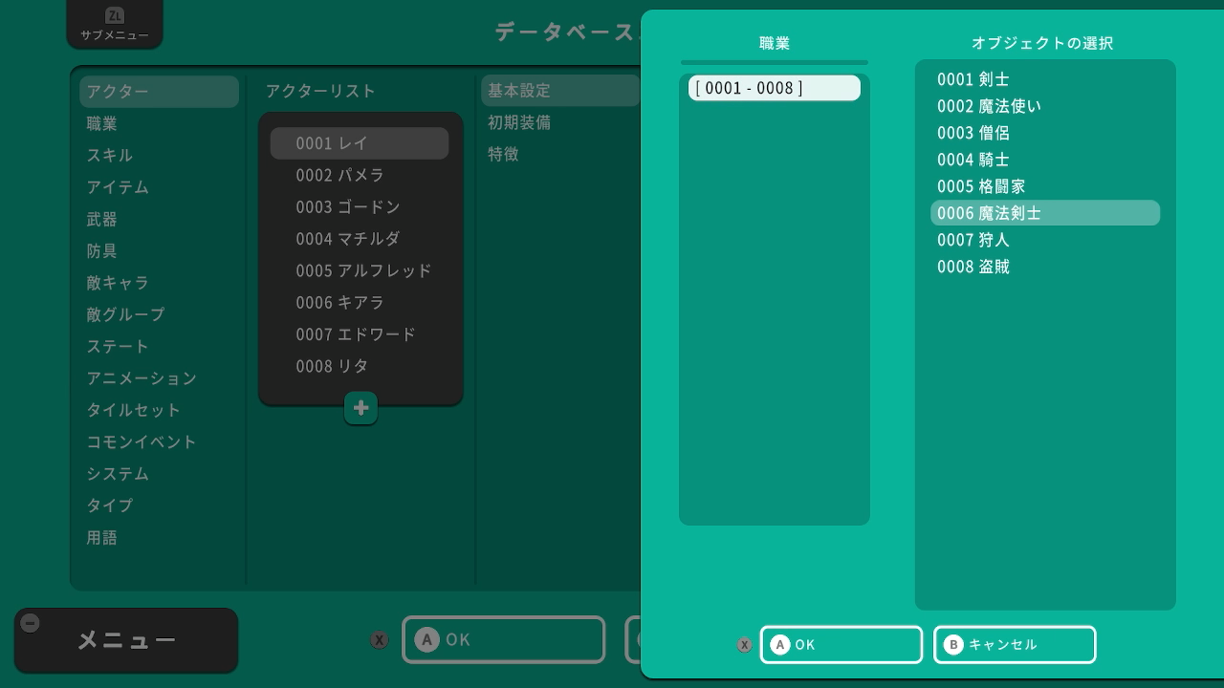Open the メニュー button

click(x=126, y=640)
